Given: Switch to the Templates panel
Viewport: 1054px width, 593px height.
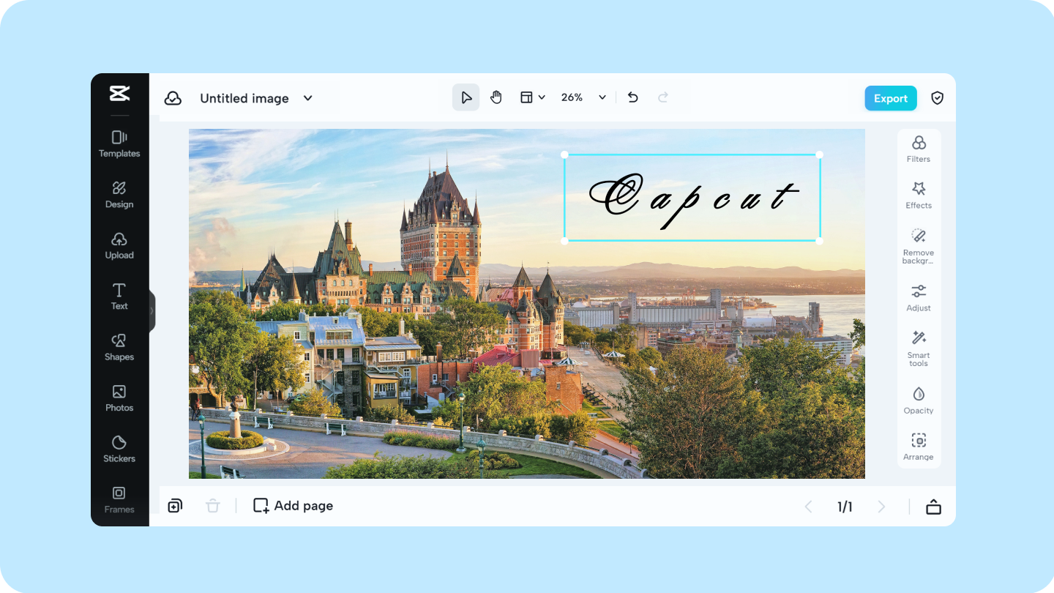Looking at the screenshot, I should (x=119, y=143).
